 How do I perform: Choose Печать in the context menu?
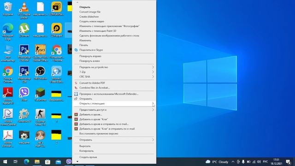coord(114,45)
